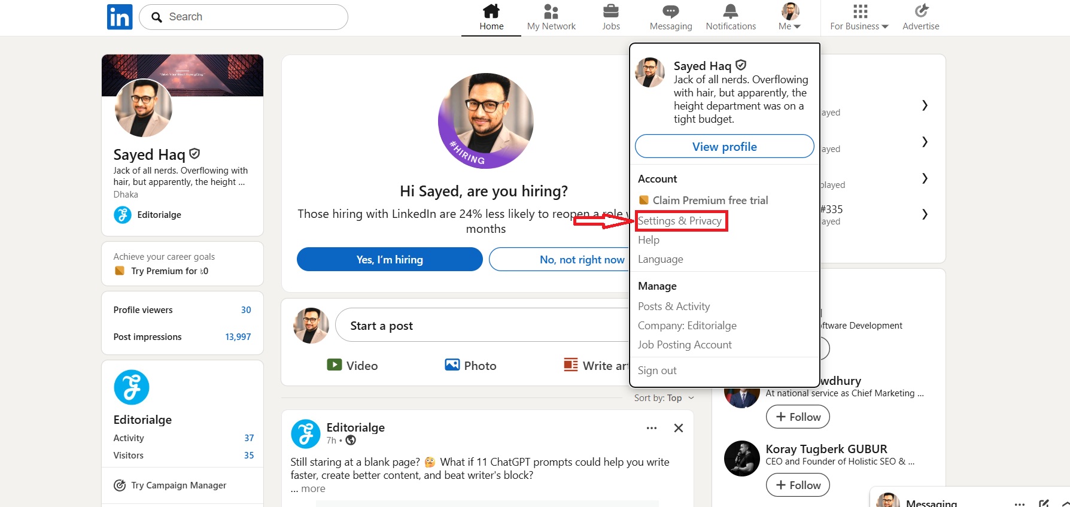The image size is (1070, 507).
Task: Check the Notifications bell icon
Action: pyautogui.click(x=731, y=11)
